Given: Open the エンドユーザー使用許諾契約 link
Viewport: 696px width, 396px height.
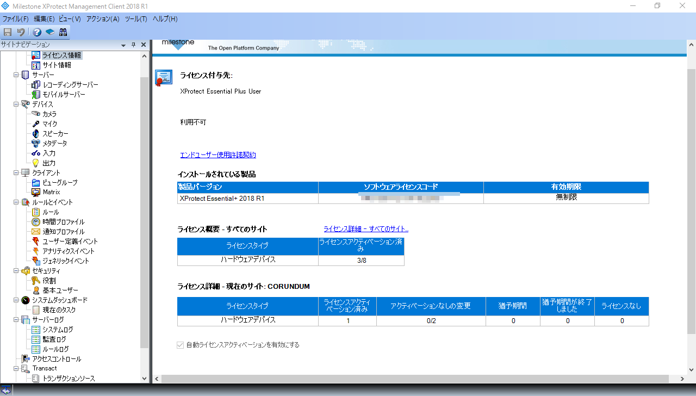Looking at the screenshot, I should (x=218, y=155).
